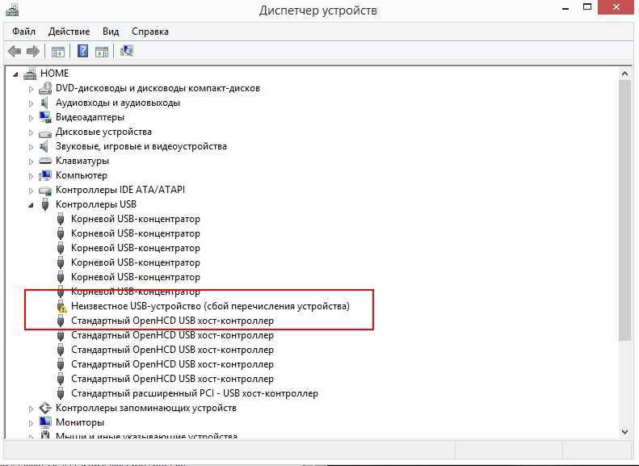
Task: Expand the Клавиатуры category
Action: [x=31, y=162]
